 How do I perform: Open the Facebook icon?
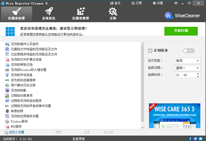click(190, 139)
